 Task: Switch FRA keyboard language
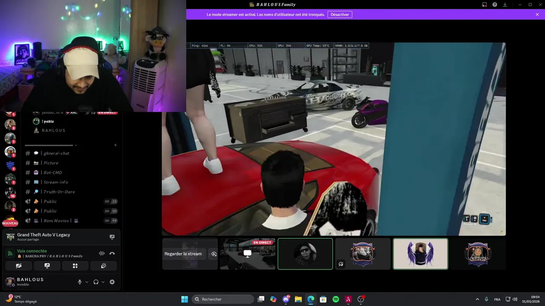pyautogui.click(x=497, y=299)
